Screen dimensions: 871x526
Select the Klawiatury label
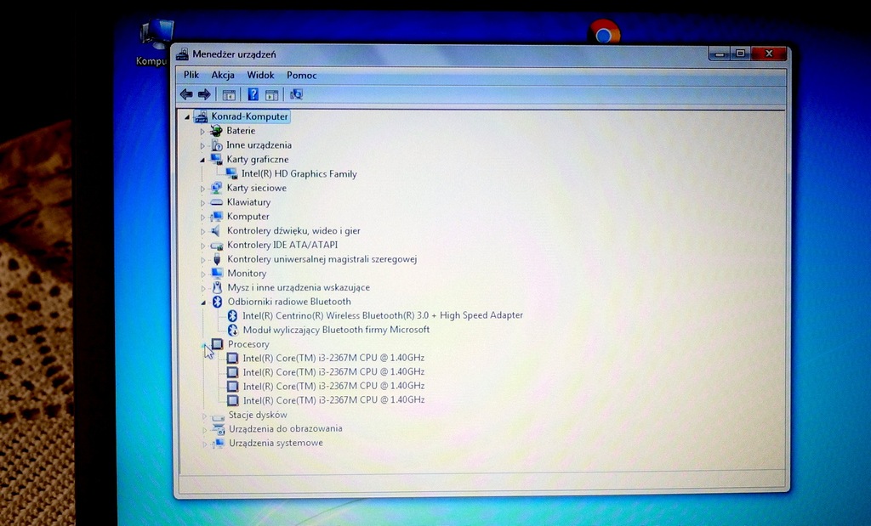pyautogui.click(x=249, y=202)
